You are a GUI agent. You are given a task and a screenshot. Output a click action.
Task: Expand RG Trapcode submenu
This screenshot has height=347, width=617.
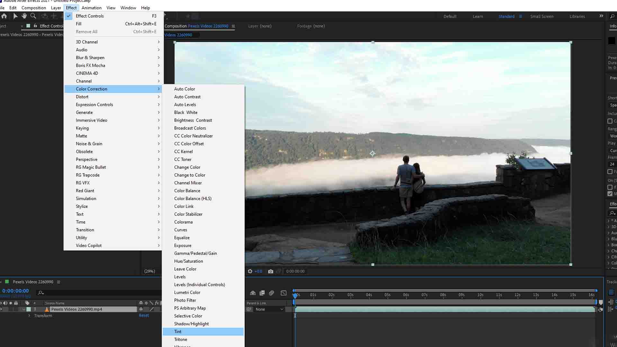pos(114,175)
